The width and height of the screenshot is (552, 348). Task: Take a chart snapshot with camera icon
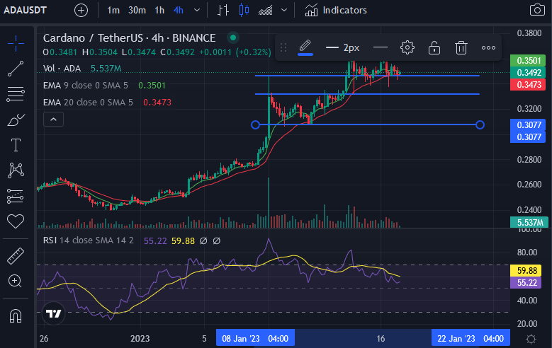pos(537,10)
